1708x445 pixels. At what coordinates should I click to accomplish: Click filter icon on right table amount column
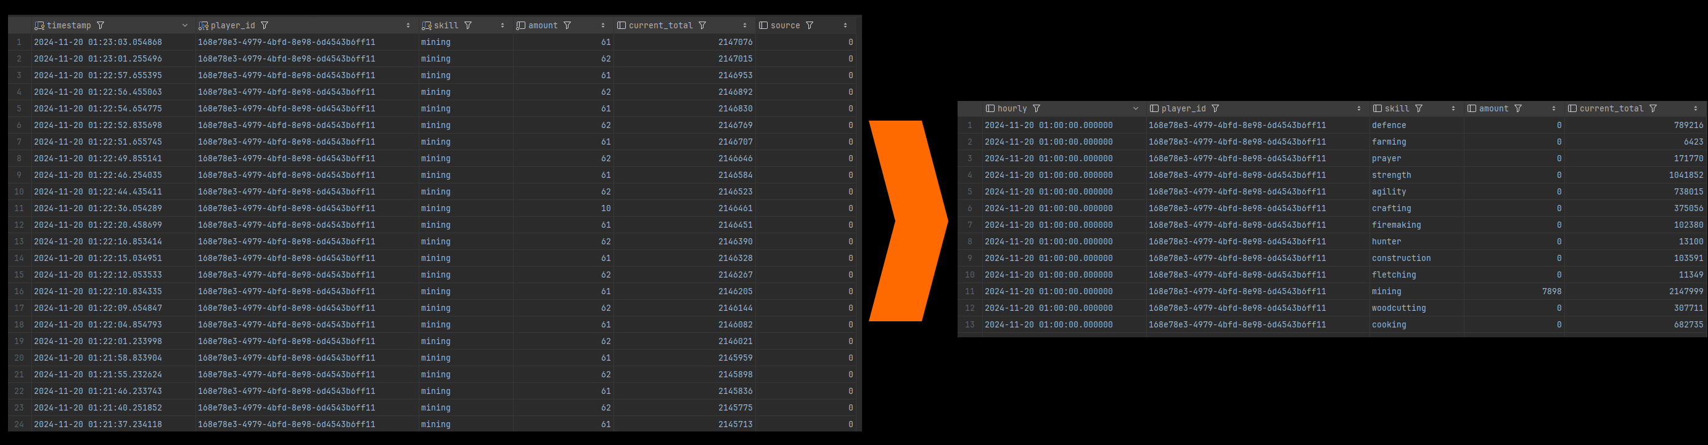tap(1518, 108)
